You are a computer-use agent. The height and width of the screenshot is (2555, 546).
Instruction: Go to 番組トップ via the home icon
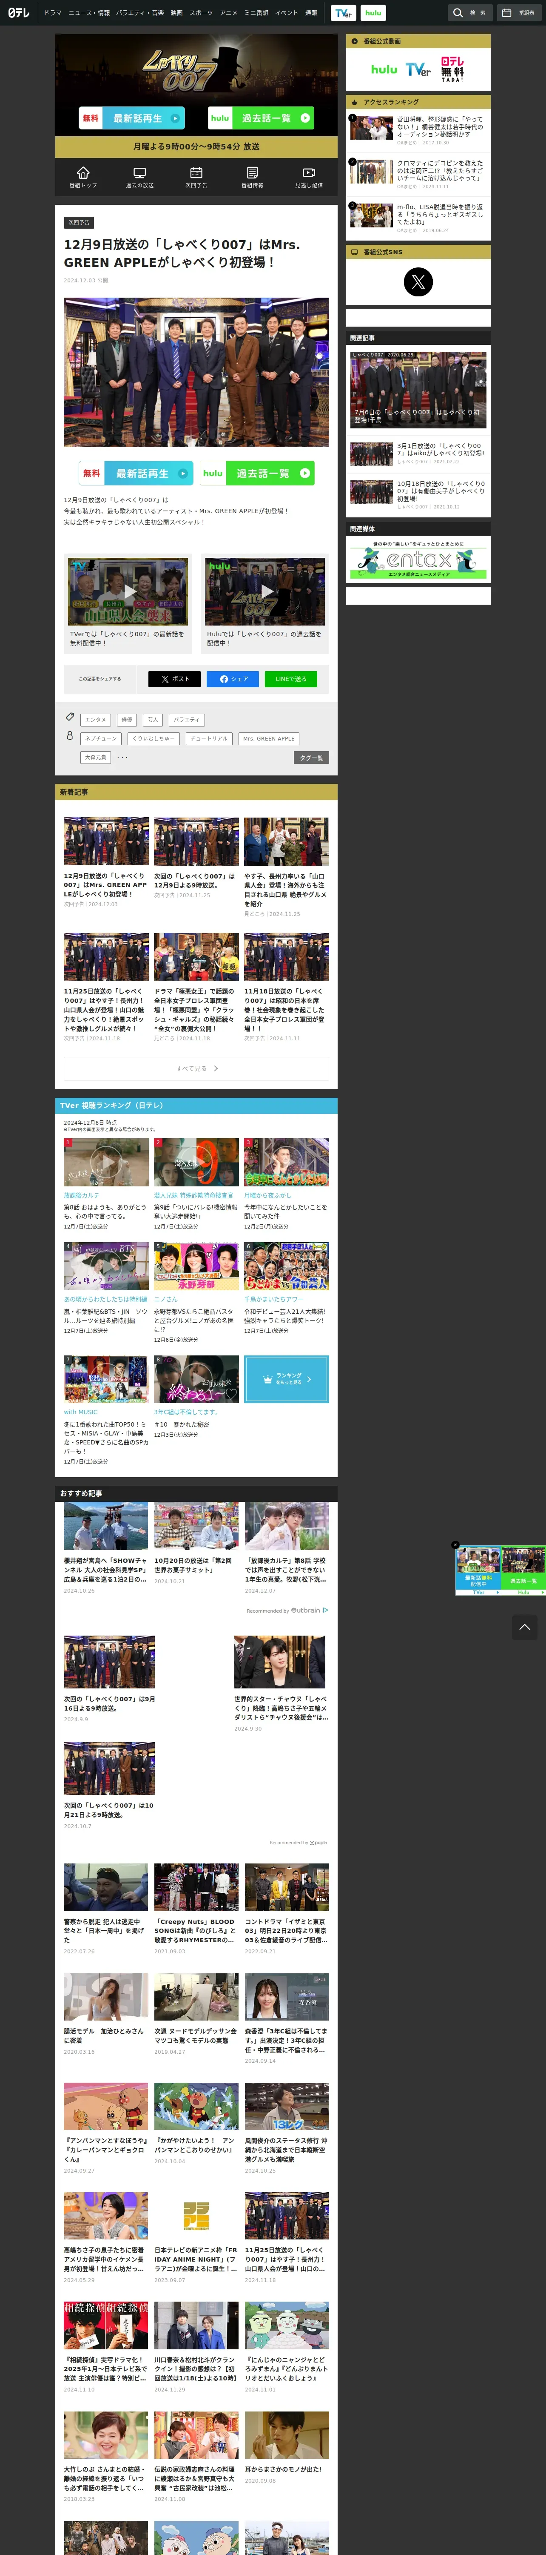pos(83,177)
